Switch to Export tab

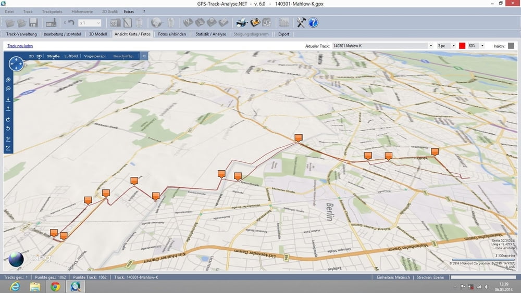[x=283, y=34]
